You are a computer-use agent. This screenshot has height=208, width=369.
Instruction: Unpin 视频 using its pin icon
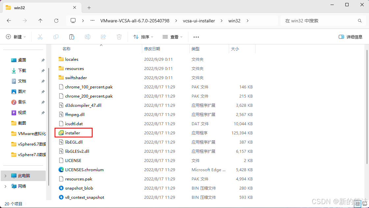[x=43, y=113]
